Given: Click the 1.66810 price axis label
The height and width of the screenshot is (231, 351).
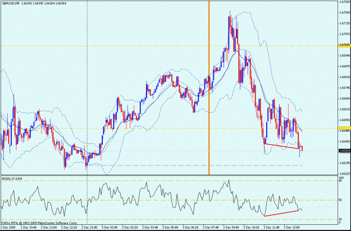Looking at the screenshot, I should pos(345,77).
